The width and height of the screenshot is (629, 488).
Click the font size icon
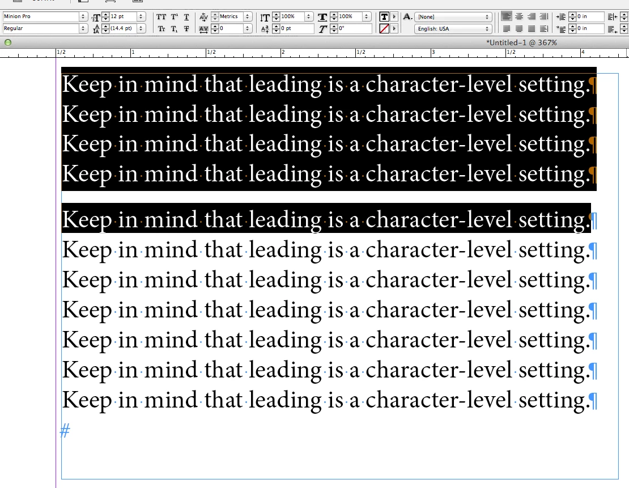(x=96, y=17)
